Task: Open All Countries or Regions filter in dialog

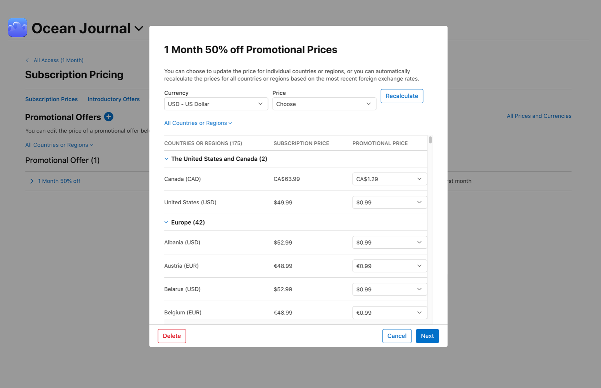Action: [198, 123]
